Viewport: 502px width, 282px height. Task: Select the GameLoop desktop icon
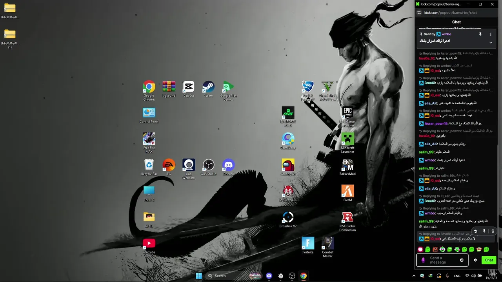(x=288, y=141)
